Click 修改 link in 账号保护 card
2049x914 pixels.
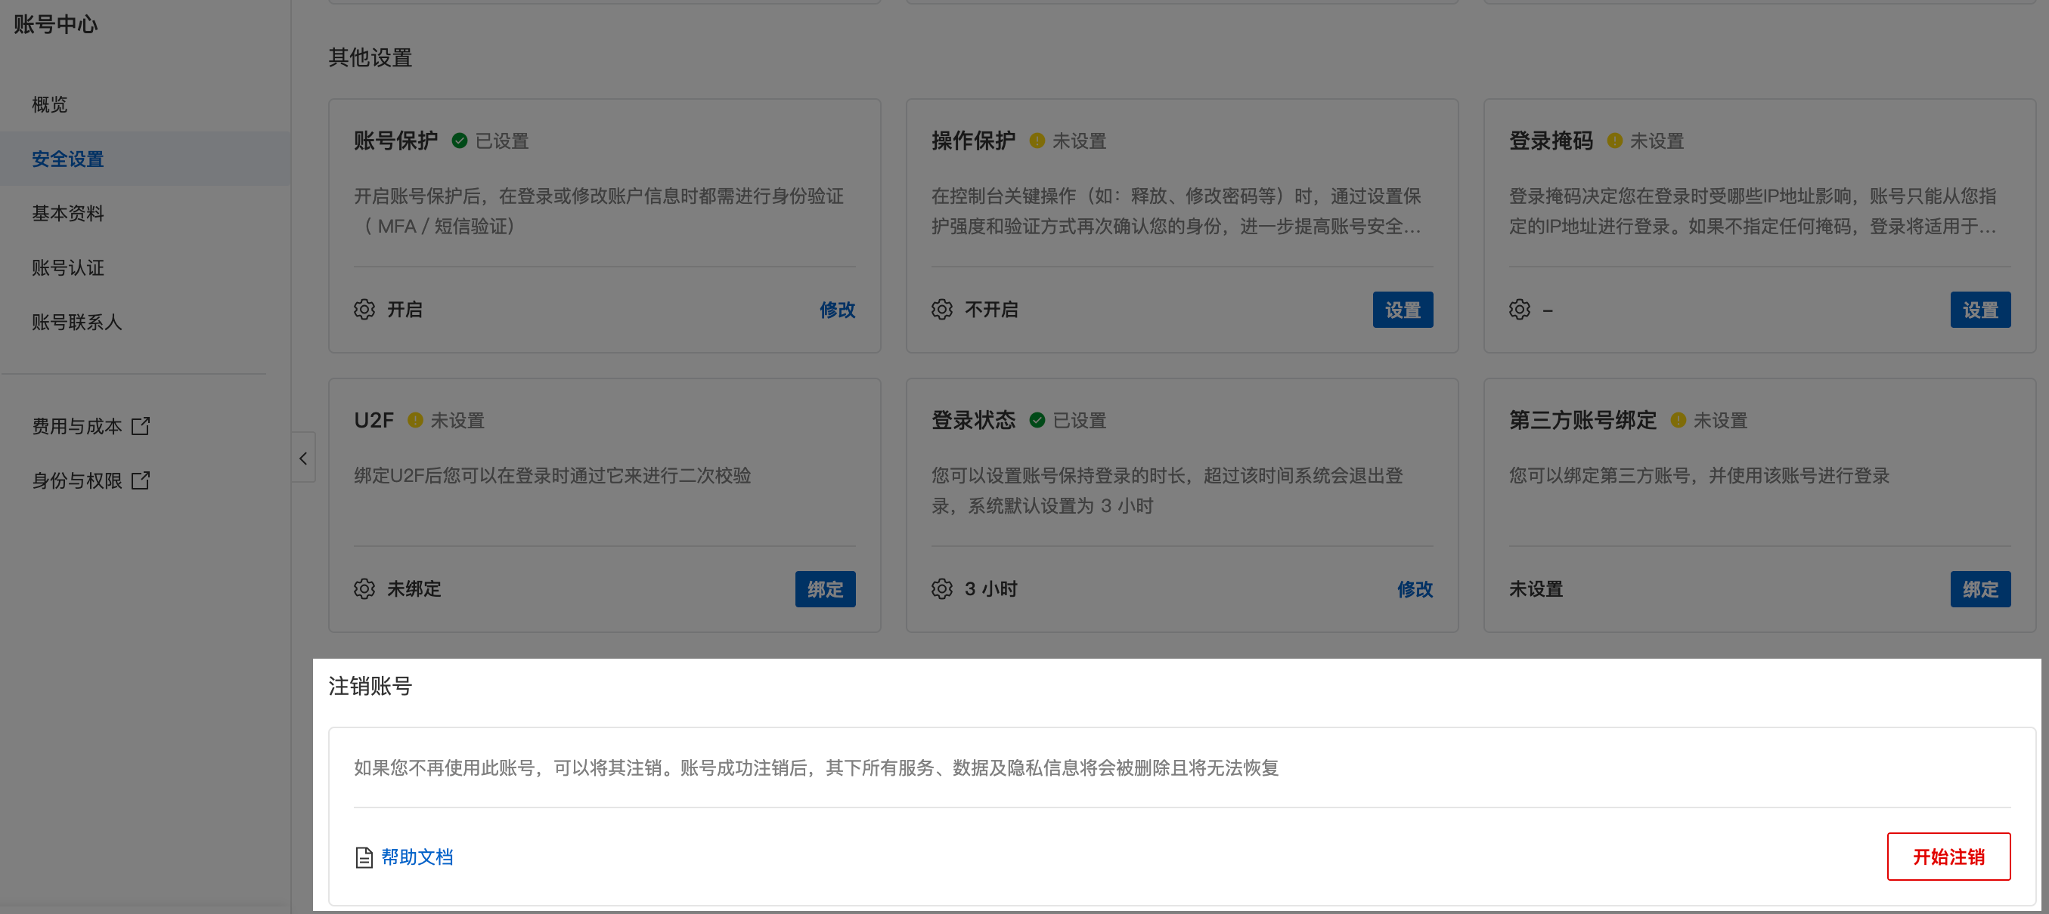click(x=837, y=309)
